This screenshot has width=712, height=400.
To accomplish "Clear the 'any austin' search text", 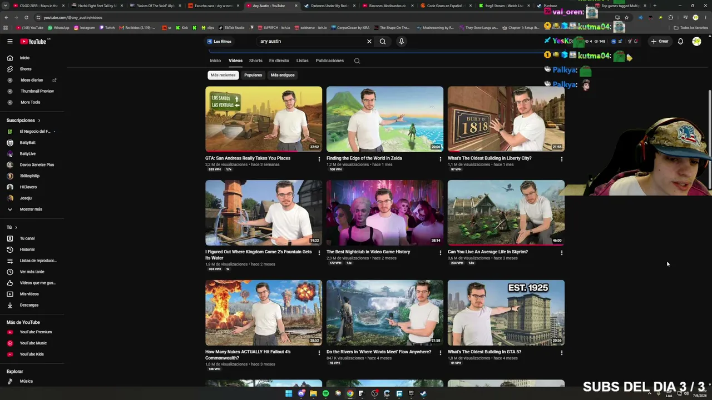I will click(x=369, y=41).
